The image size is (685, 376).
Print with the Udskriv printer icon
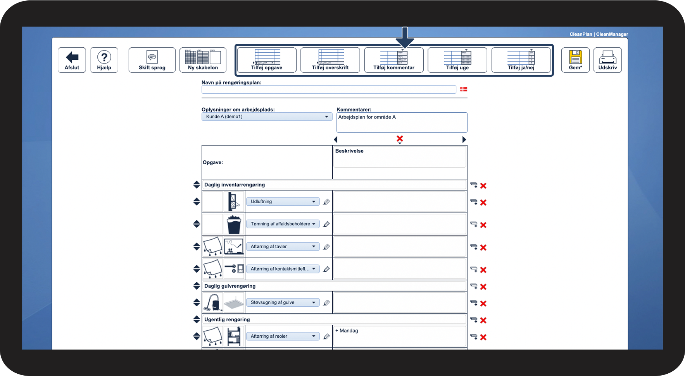tap(607, 60)
